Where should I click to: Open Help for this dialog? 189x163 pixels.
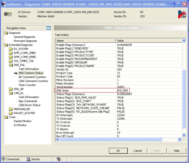click(176, 151)
